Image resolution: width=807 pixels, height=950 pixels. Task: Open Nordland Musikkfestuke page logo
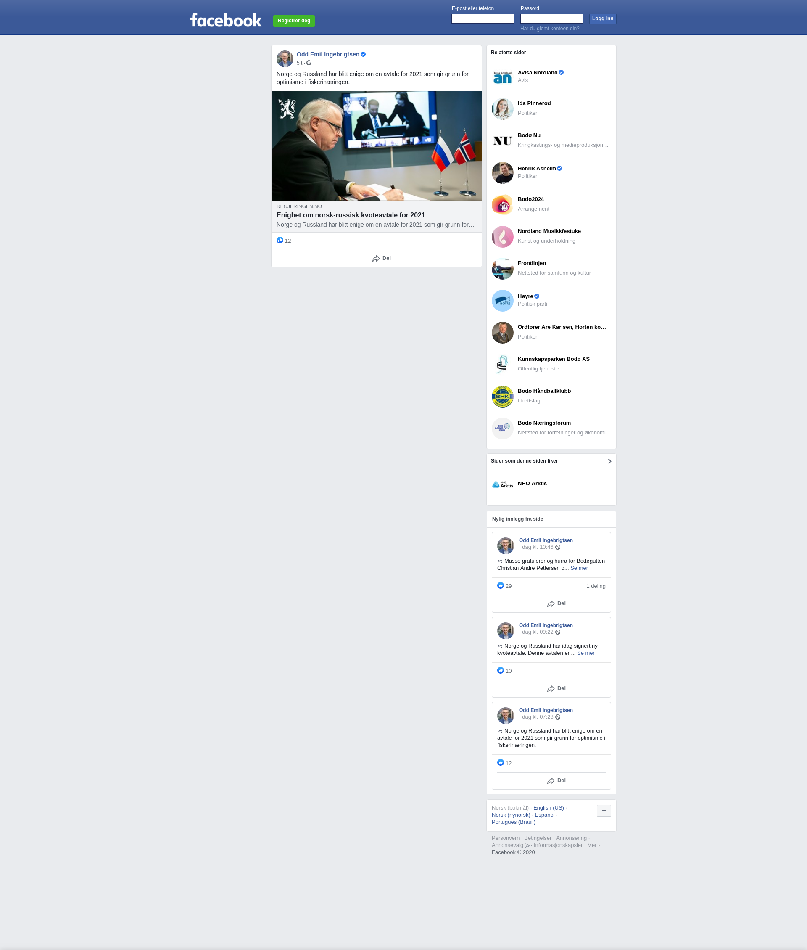tap(502, 237)
